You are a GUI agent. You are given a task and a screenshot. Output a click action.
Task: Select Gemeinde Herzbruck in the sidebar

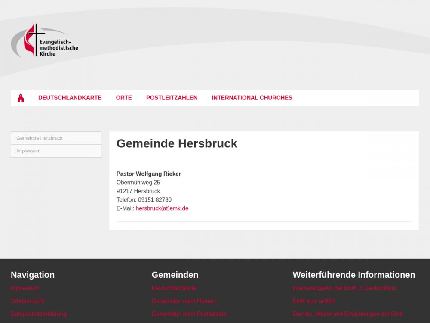40,138
